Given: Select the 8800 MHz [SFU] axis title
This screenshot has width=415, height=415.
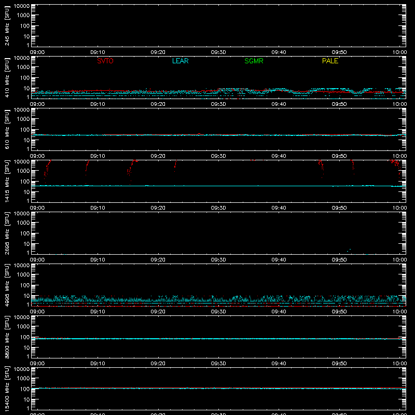Looking at the screenshot, I should [x=7, y=337].
